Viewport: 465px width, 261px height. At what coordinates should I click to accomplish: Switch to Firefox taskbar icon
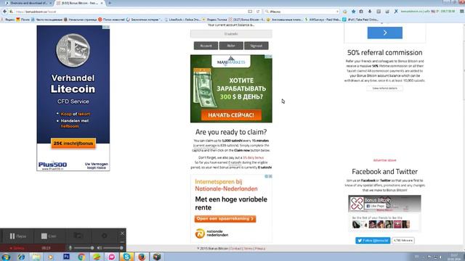(142, 257)
